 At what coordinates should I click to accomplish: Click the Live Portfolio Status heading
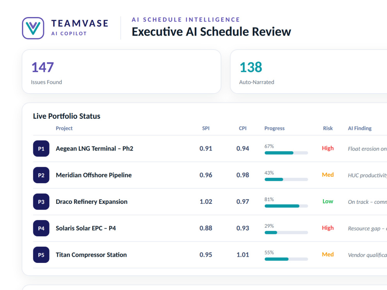[x=67, y=116]
